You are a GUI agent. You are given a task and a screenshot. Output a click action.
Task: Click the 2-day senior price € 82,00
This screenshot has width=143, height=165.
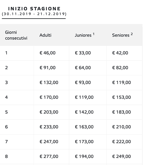(x=120, y=68)
